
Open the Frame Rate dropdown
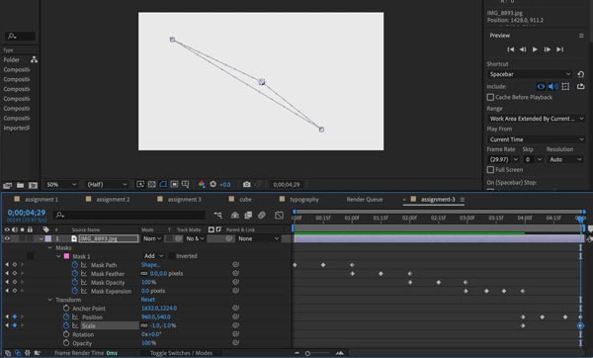(503, 159)
